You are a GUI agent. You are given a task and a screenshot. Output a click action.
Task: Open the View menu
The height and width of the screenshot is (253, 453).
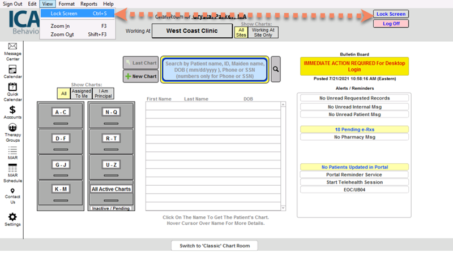pyautogui.click(x=48, y=4)
